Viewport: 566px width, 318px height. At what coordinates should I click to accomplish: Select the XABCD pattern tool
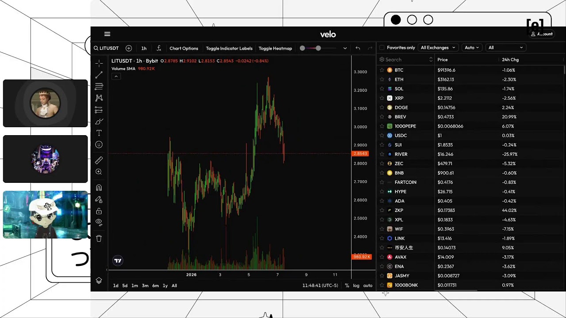(x=99, y=98)
